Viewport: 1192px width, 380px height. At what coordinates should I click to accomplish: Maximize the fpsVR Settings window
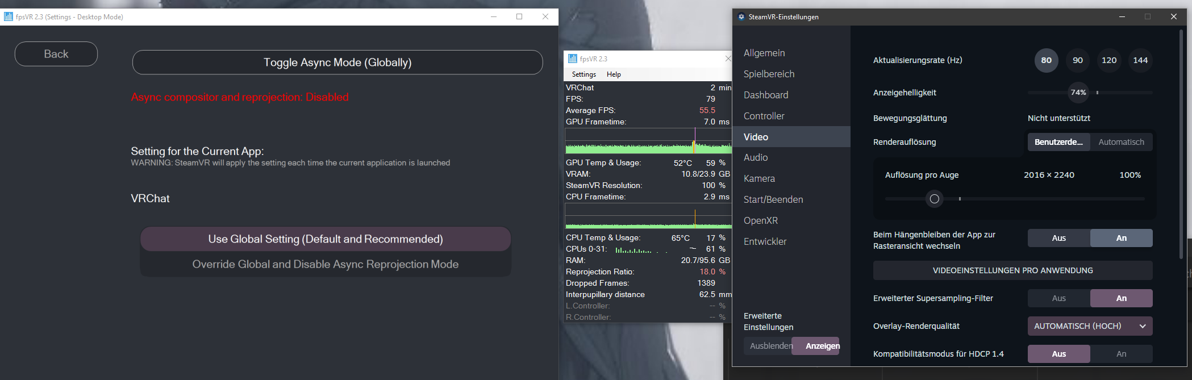coord(519,16)
